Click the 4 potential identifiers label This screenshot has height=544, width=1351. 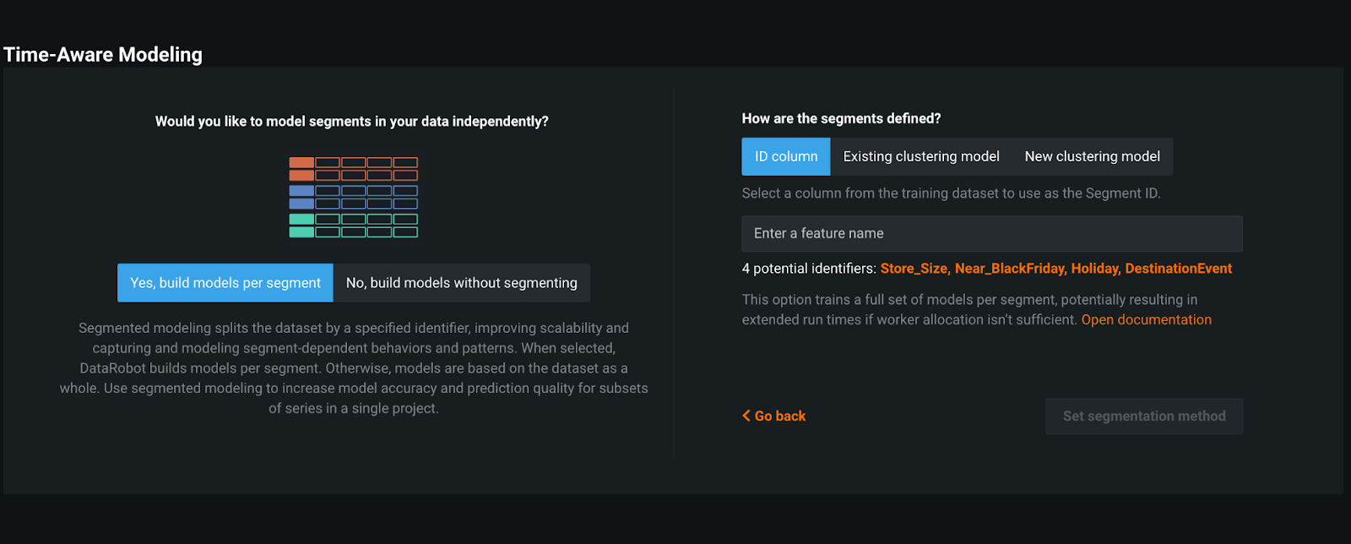tap(809, 269)
